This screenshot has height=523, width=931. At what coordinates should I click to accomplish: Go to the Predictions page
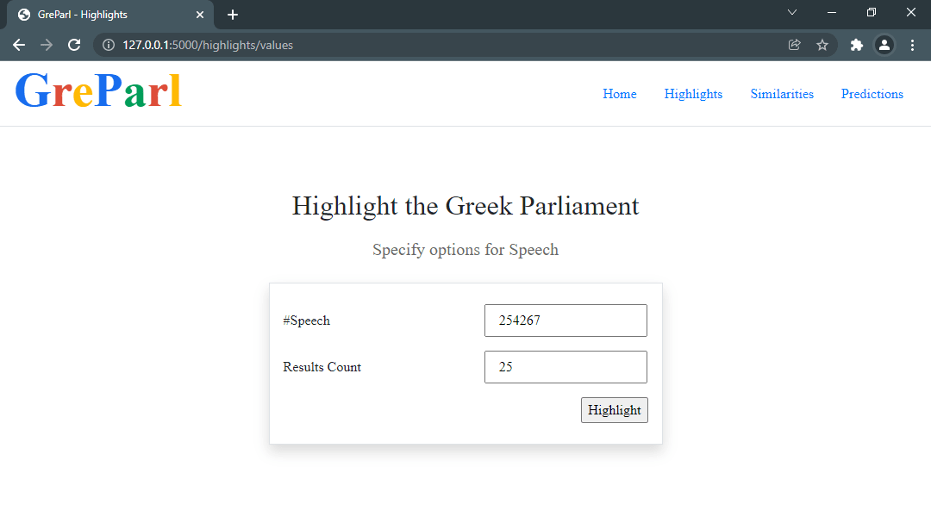[x=872, y=94]
